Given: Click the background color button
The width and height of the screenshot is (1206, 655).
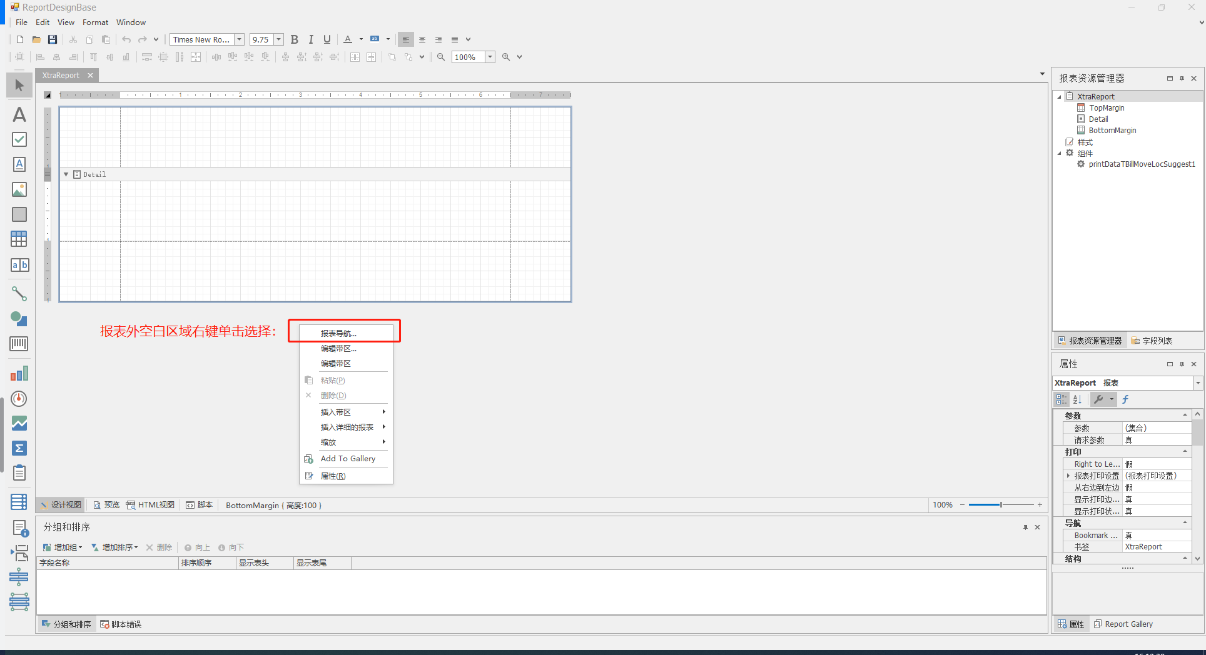Looking at the screenshot, I should pos(375,39).
